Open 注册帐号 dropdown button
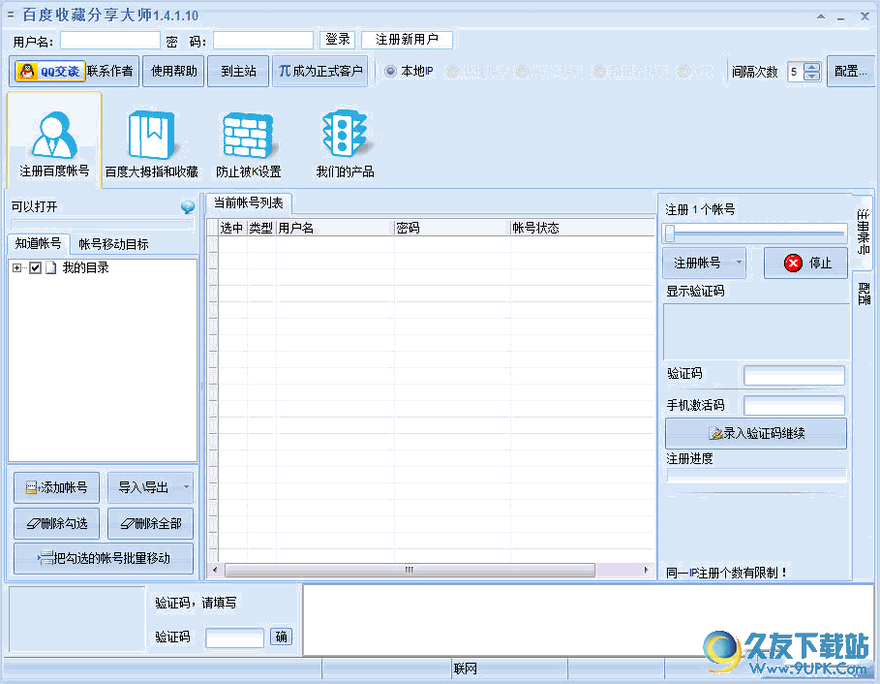 tap(705, 263)
